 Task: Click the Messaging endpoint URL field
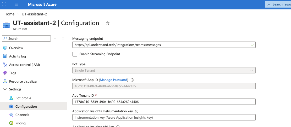click(x=161, y=45)
